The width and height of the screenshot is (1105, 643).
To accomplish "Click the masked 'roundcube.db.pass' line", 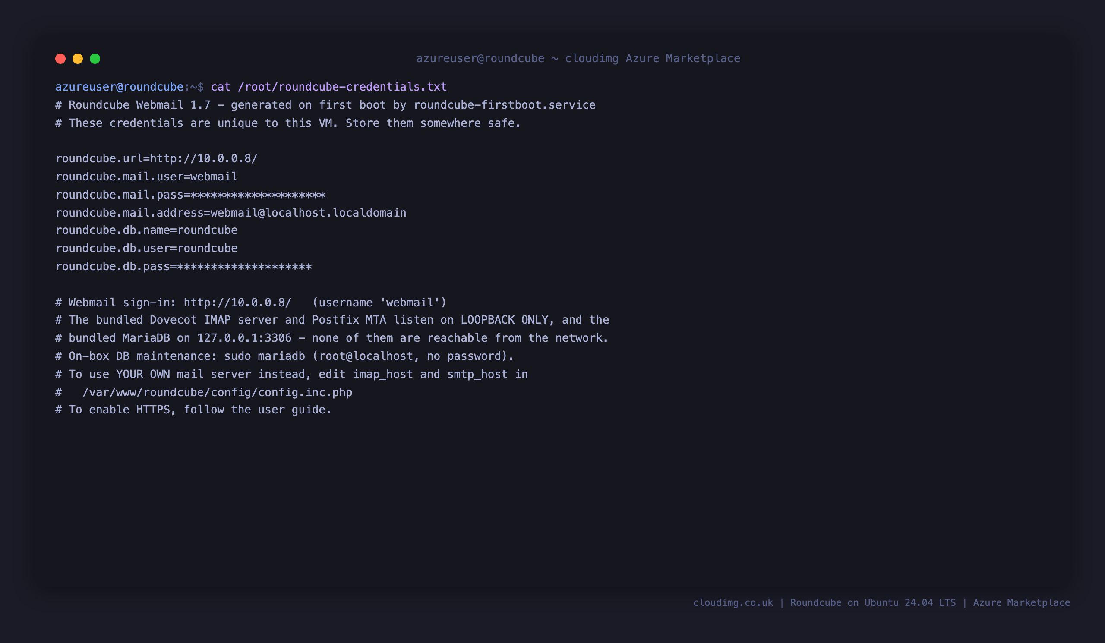I will point(184,267).
